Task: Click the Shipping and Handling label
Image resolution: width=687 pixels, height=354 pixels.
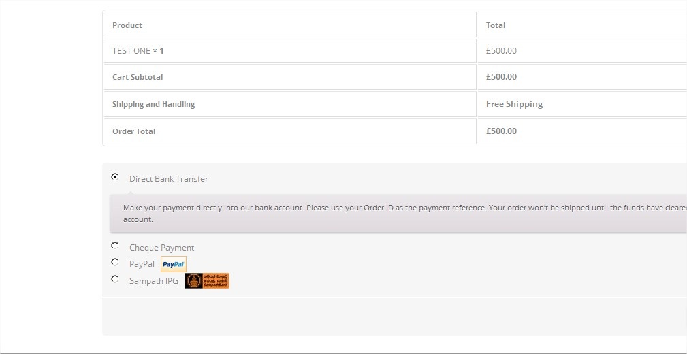Action: click(153, 104)
